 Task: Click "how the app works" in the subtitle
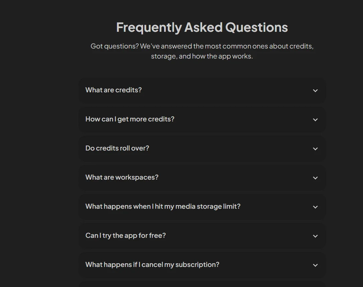(222, 56)
